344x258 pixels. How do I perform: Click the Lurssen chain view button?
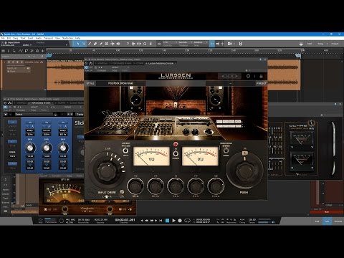pos(229,76)
